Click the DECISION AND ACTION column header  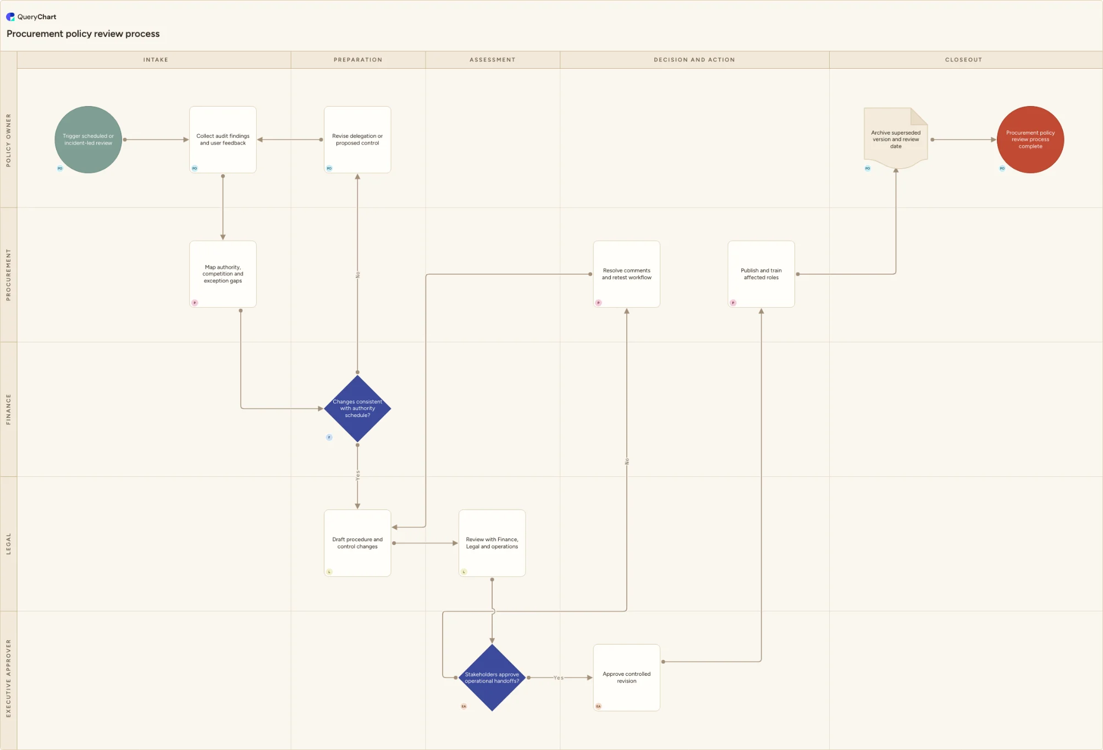[x=694, y=60]
